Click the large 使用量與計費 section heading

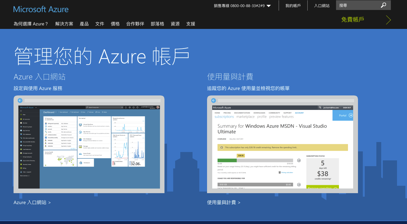click(230, 76)
